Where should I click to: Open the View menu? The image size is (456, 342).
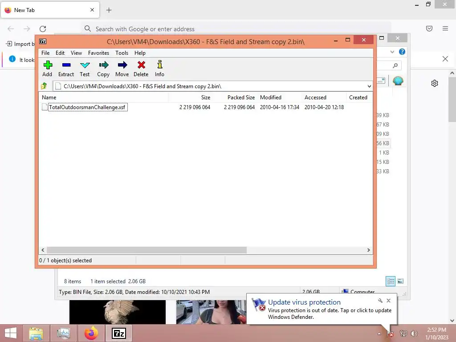click(76, 53)
